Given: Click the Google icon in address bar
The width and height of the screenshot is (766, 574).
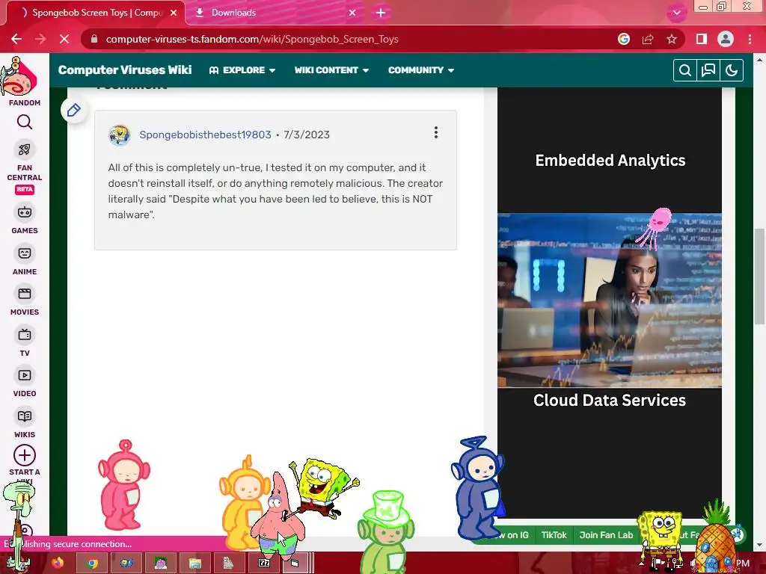Looking at the screenshot, I should click(624, 39).
